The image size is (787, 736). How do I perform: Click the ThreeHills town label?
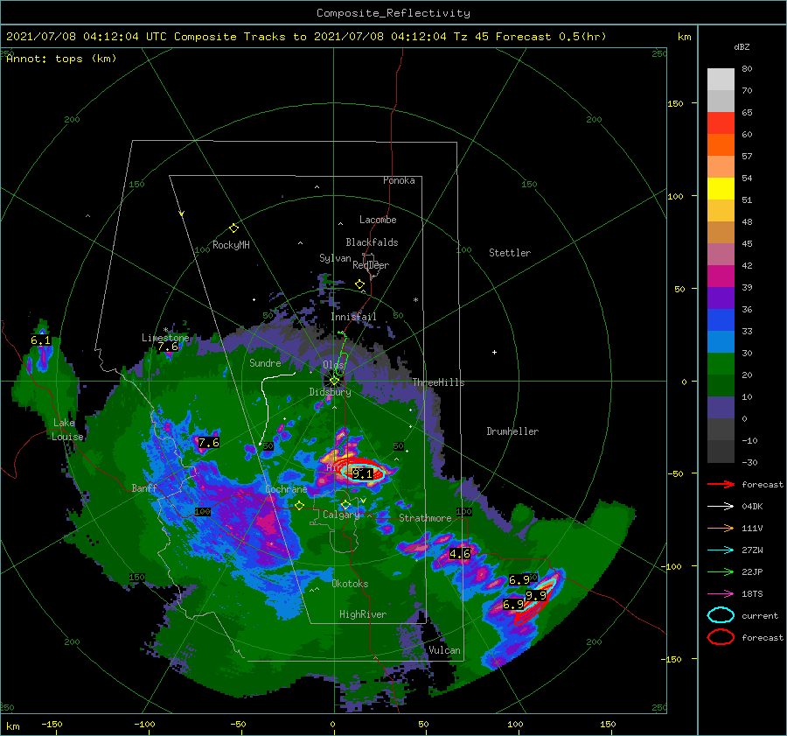(438, 382)
